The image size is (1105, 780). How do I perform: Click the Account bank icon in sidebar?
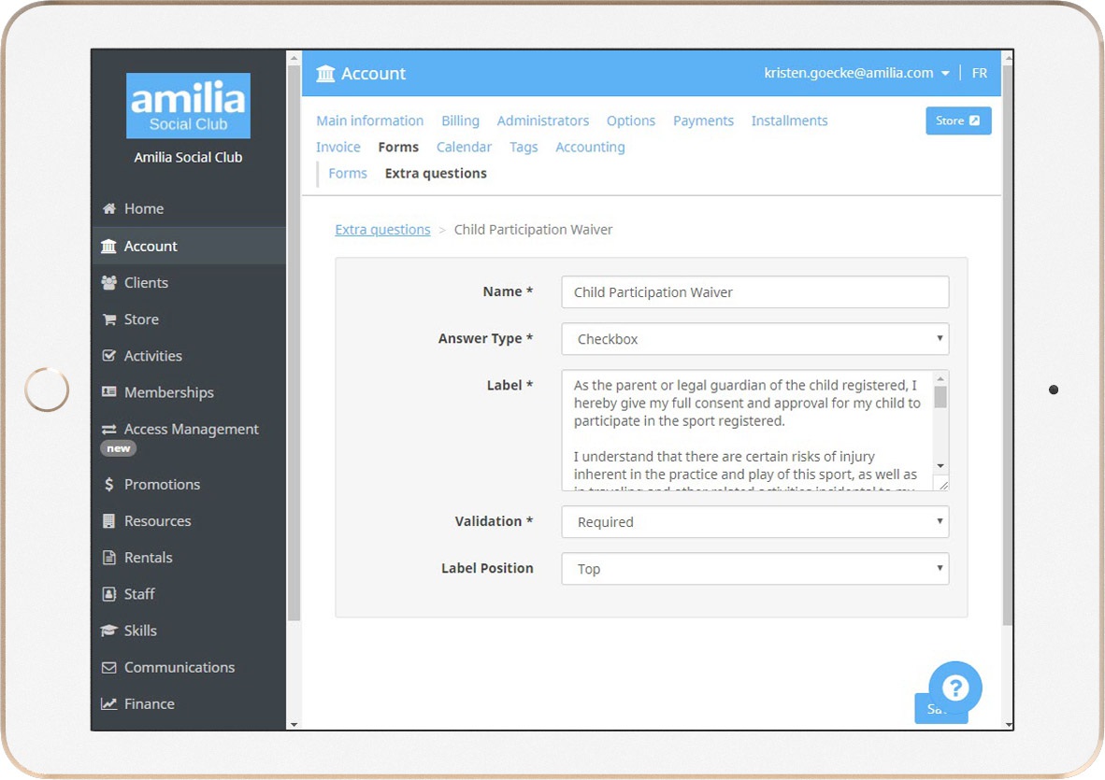coord(108,246)
